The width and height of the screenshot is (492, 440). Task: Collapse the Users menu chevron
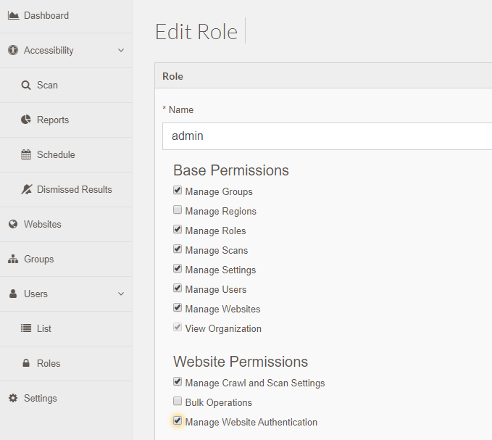tap(121, 294)
